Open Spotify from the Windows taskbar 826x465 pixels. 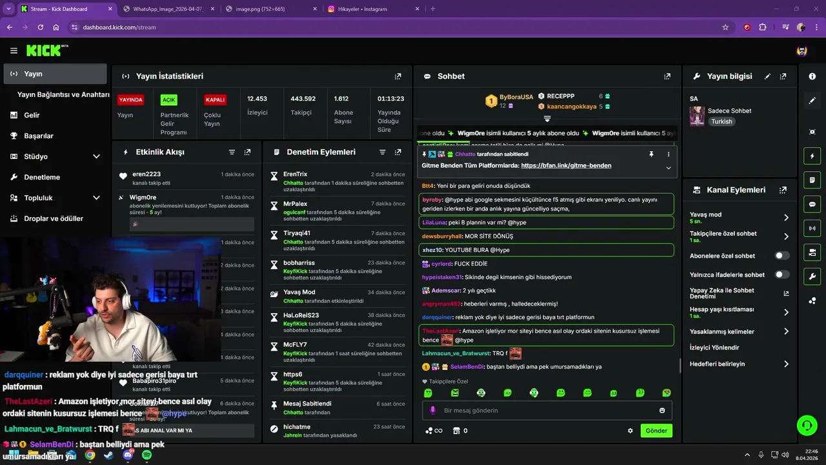pyautogui.click(x=146, y=455)
